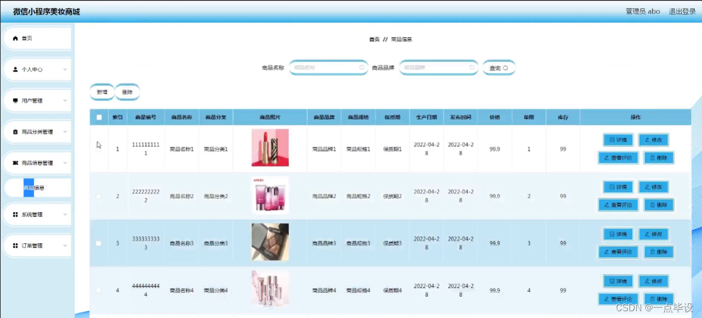Click the grid icon beside 系统管理

(x=15, y=215)
